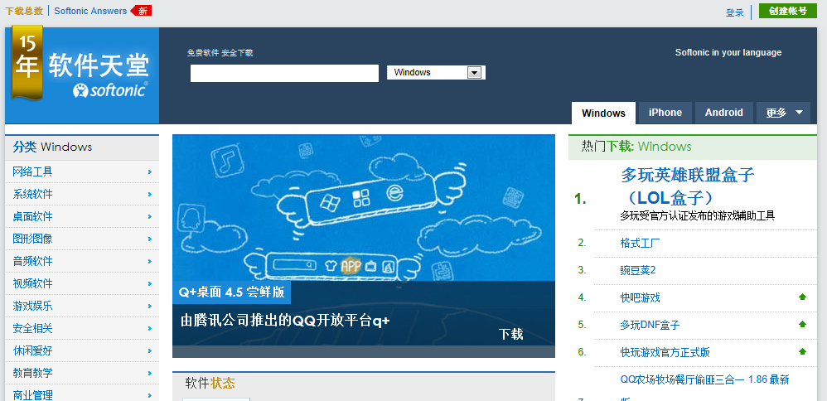Image resolution: width=827 pixels, height=401 pixels.
Task: Open the 快玩游戏官方正式版 link
Action: point(665,352)
